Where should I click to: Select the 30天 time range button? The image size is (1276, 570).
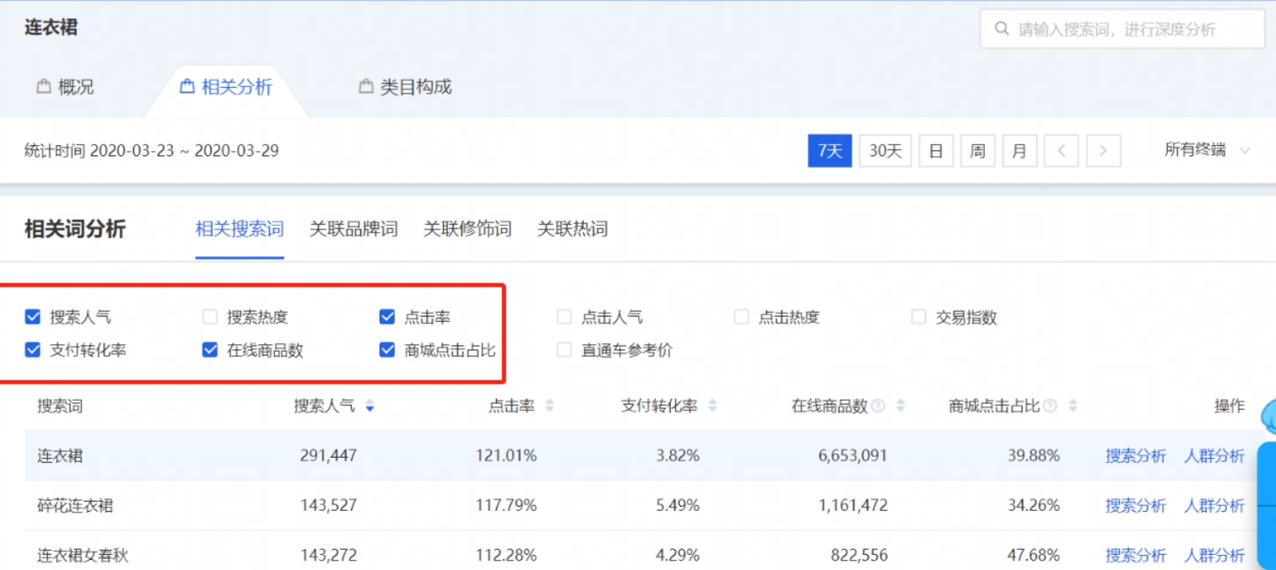point(885,151)
